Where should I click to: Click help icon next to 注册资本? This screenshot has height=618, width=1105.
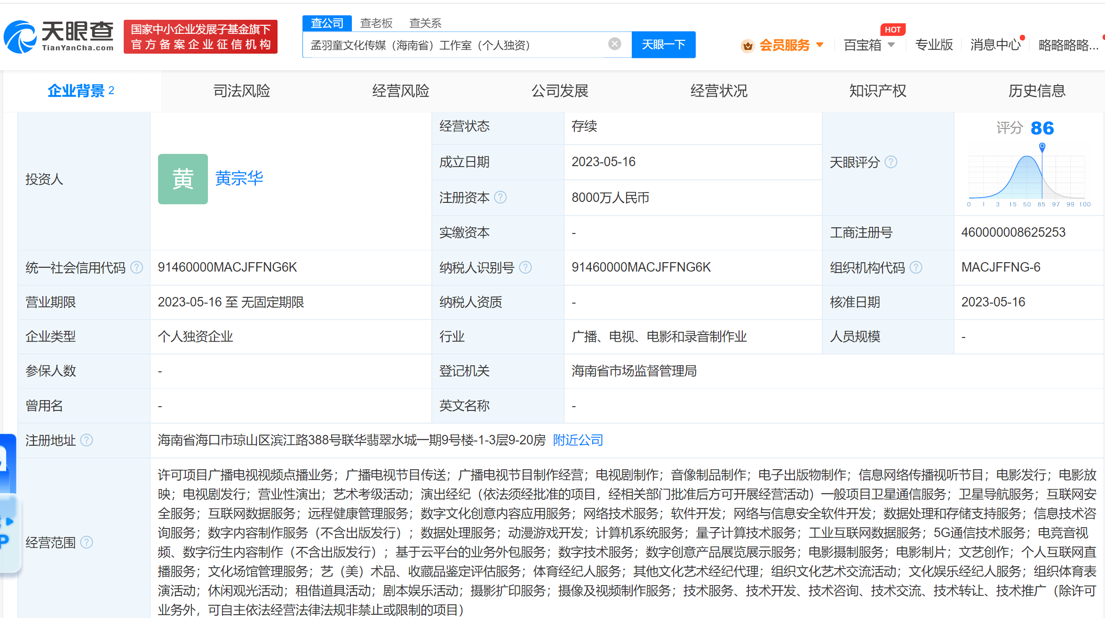tap(501, 197)
